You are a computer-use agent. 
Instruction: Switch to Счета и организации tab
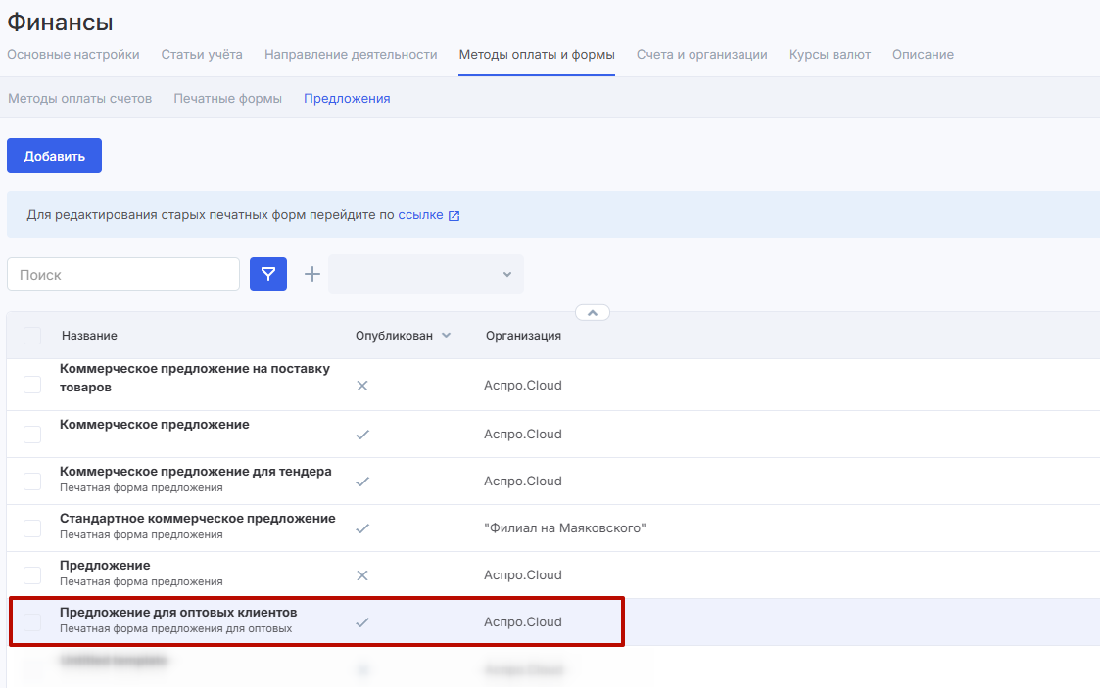point(701,55)
